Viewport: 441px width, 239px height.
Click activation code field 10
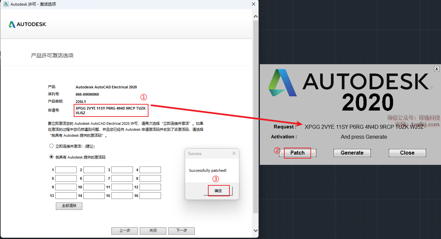click(94, 187)
